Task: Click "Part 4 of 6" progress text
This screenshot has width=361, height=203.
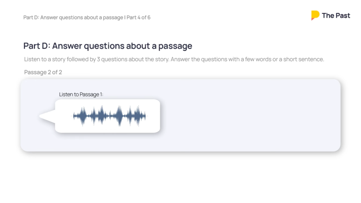Action: (139, 17)
